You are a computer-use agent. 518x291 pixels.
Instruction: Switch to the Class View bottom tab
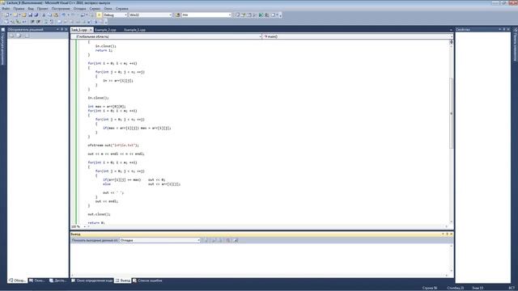[37, 280]
